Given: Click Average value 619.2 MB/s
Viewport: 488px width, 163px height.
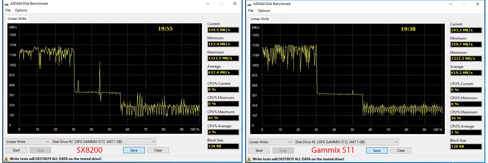Looking at the screenshot, I should (x=466, y=73).
